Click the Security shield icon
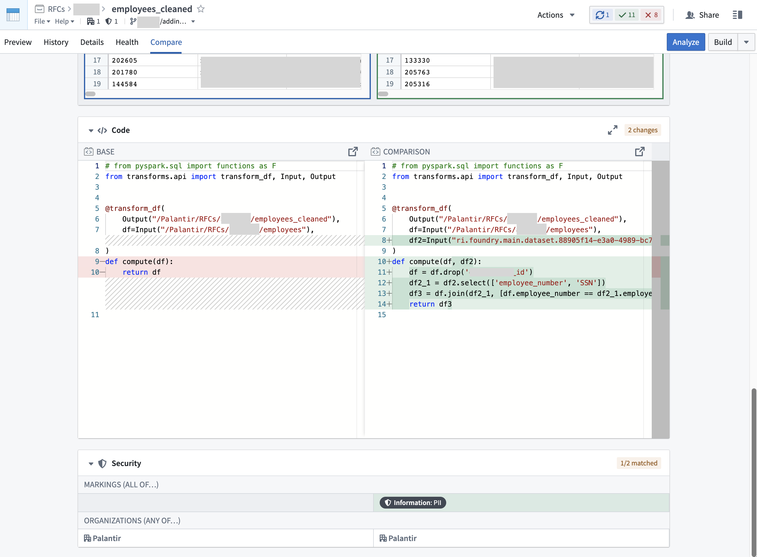The width and height of the screenshot is (757, 557). (102, 463)
